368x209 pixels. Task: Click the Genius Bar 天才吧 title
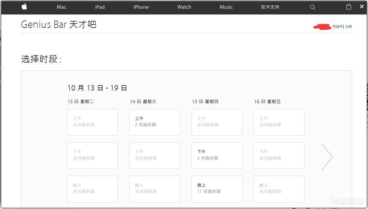[59, 24]
